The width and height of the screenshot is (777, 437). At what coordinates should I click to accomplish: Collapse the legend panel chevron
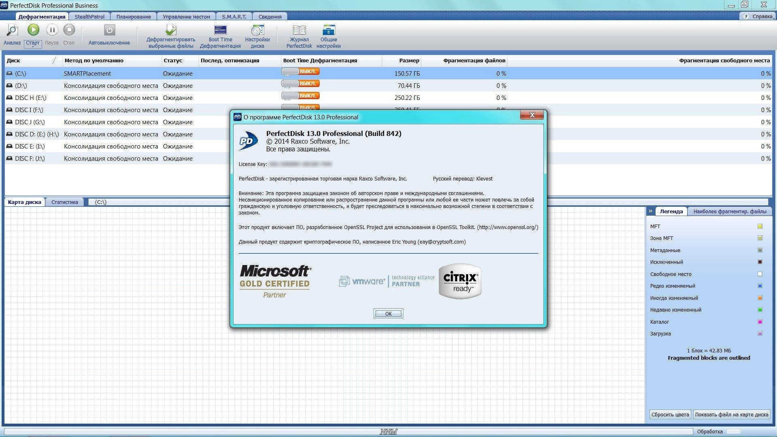[650, 211]
